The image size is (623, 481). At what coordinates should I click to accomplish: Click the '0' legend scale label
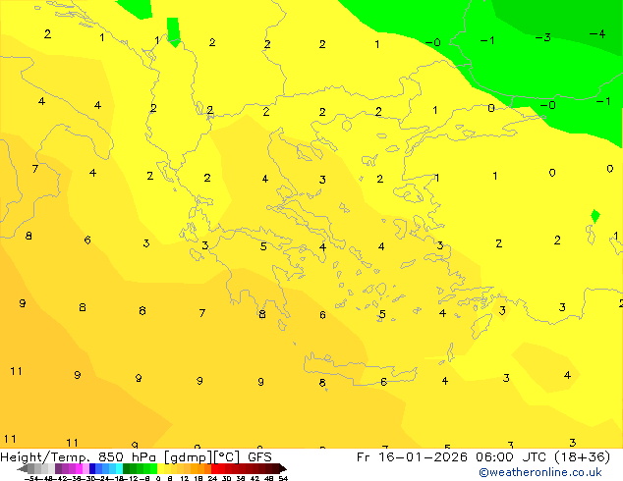click(158, 478)
